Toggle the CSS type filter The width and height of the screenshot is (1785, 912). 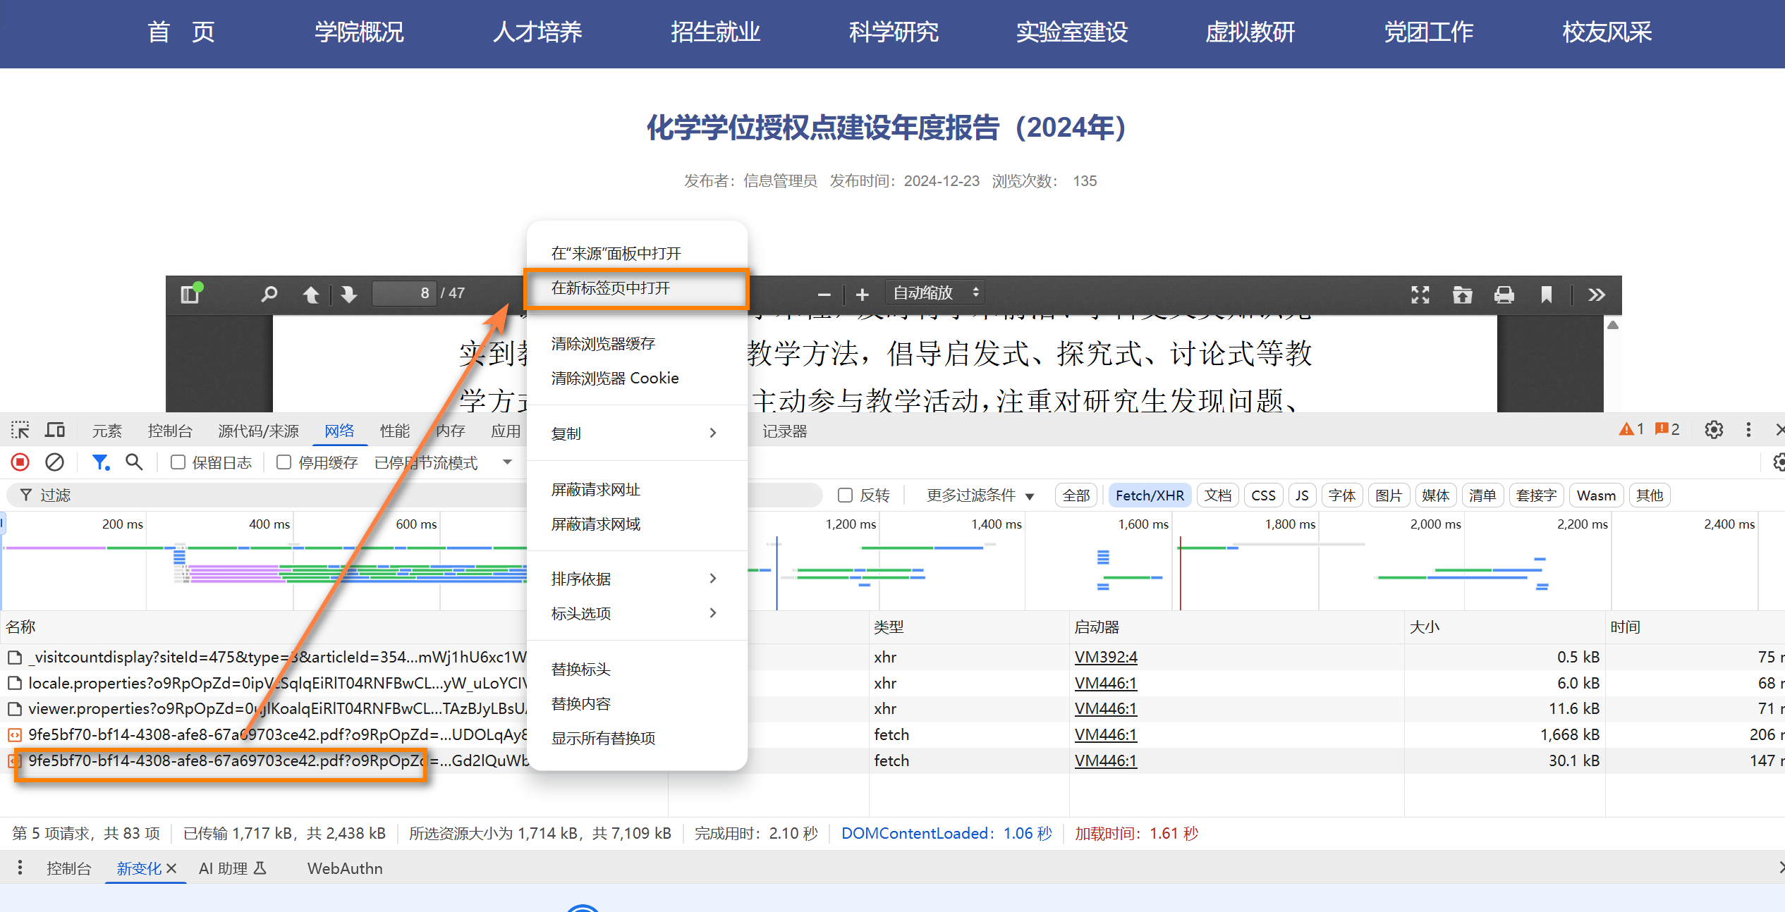click(x=1263, y=495)
